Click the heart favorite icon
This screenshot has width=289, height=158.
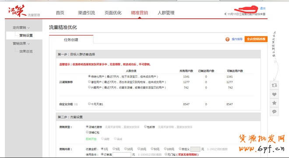274,94
